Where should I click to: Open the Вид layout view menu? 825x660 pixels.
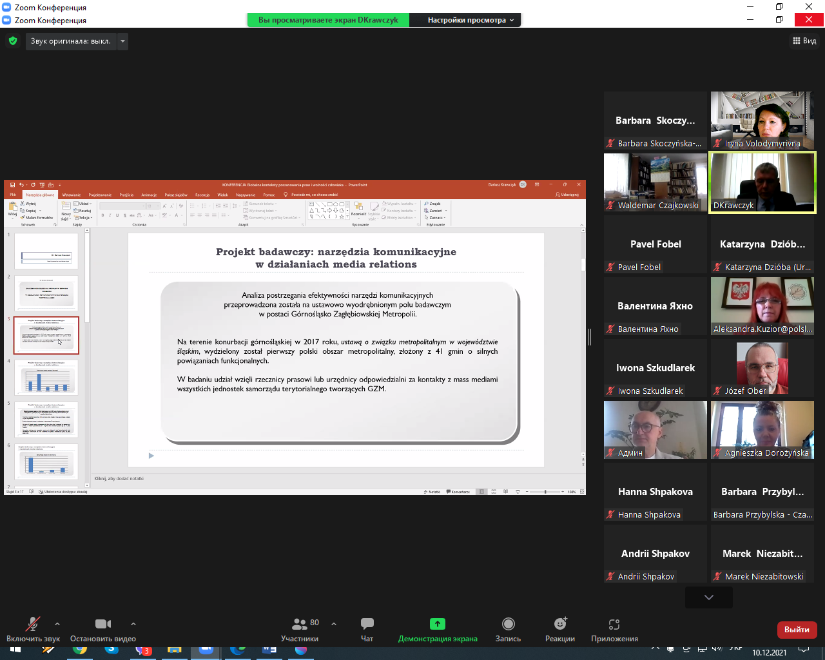coord(804,41)
